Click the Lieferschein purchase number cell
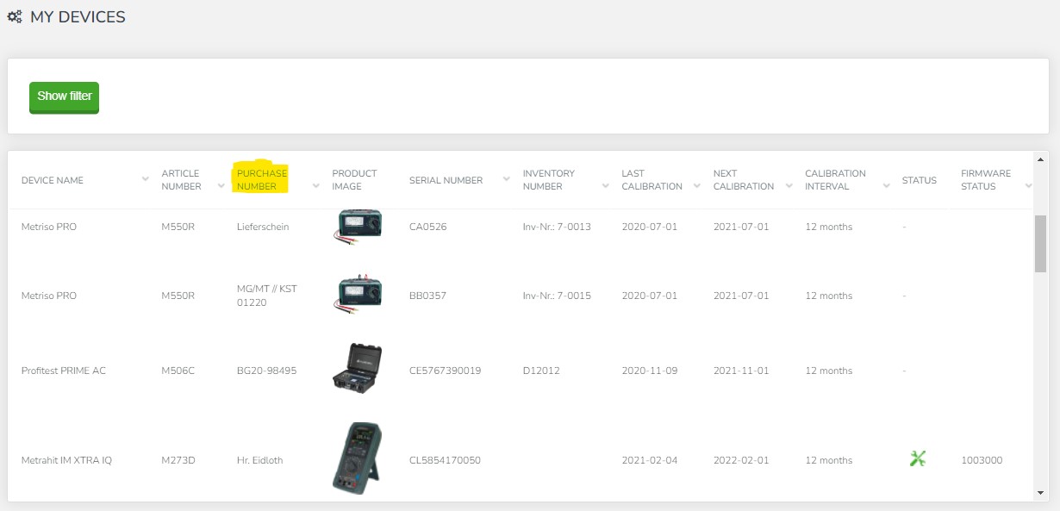 tap(263, 227)
